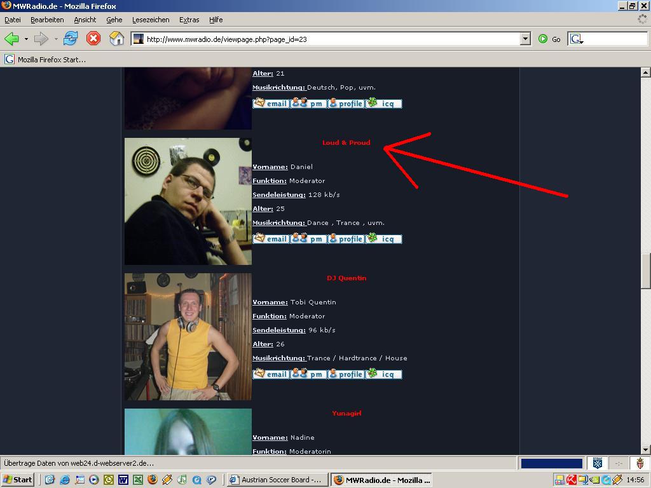Image resolution: width=651 pixels, height=488 pixels.
Task: Click the page scrollbar down arrow
Action: tap(645, 450)
